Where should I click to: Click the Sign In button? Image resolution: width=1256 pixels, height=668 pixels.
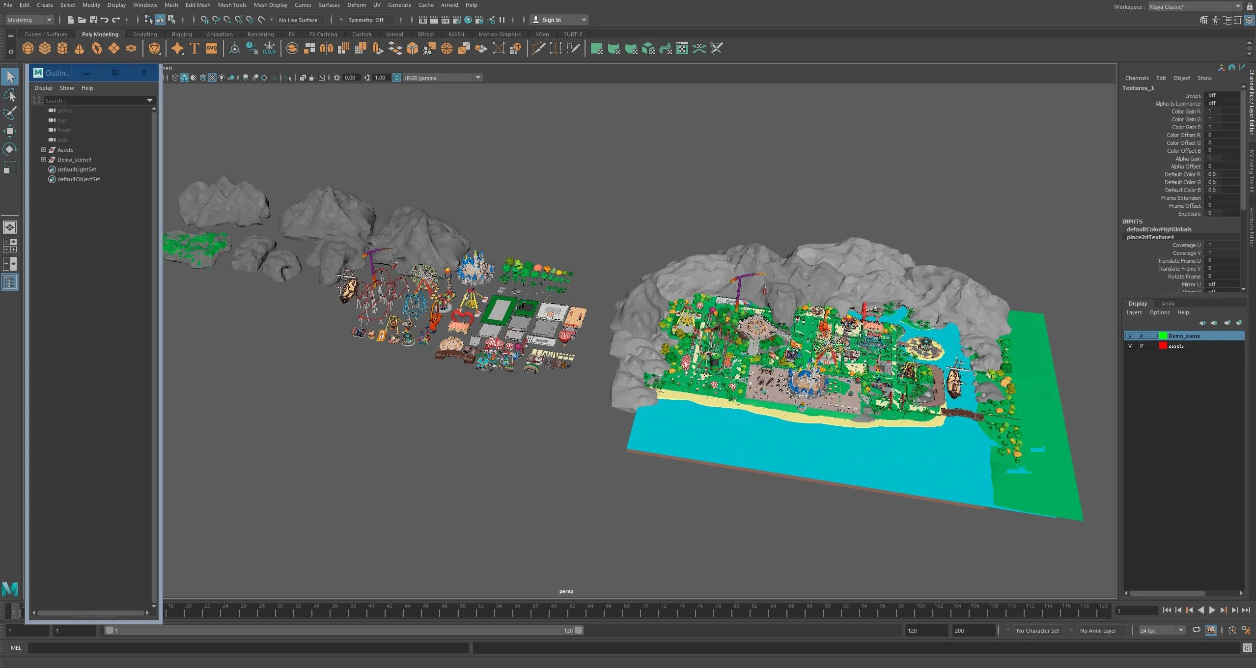[x=551, y=20]
